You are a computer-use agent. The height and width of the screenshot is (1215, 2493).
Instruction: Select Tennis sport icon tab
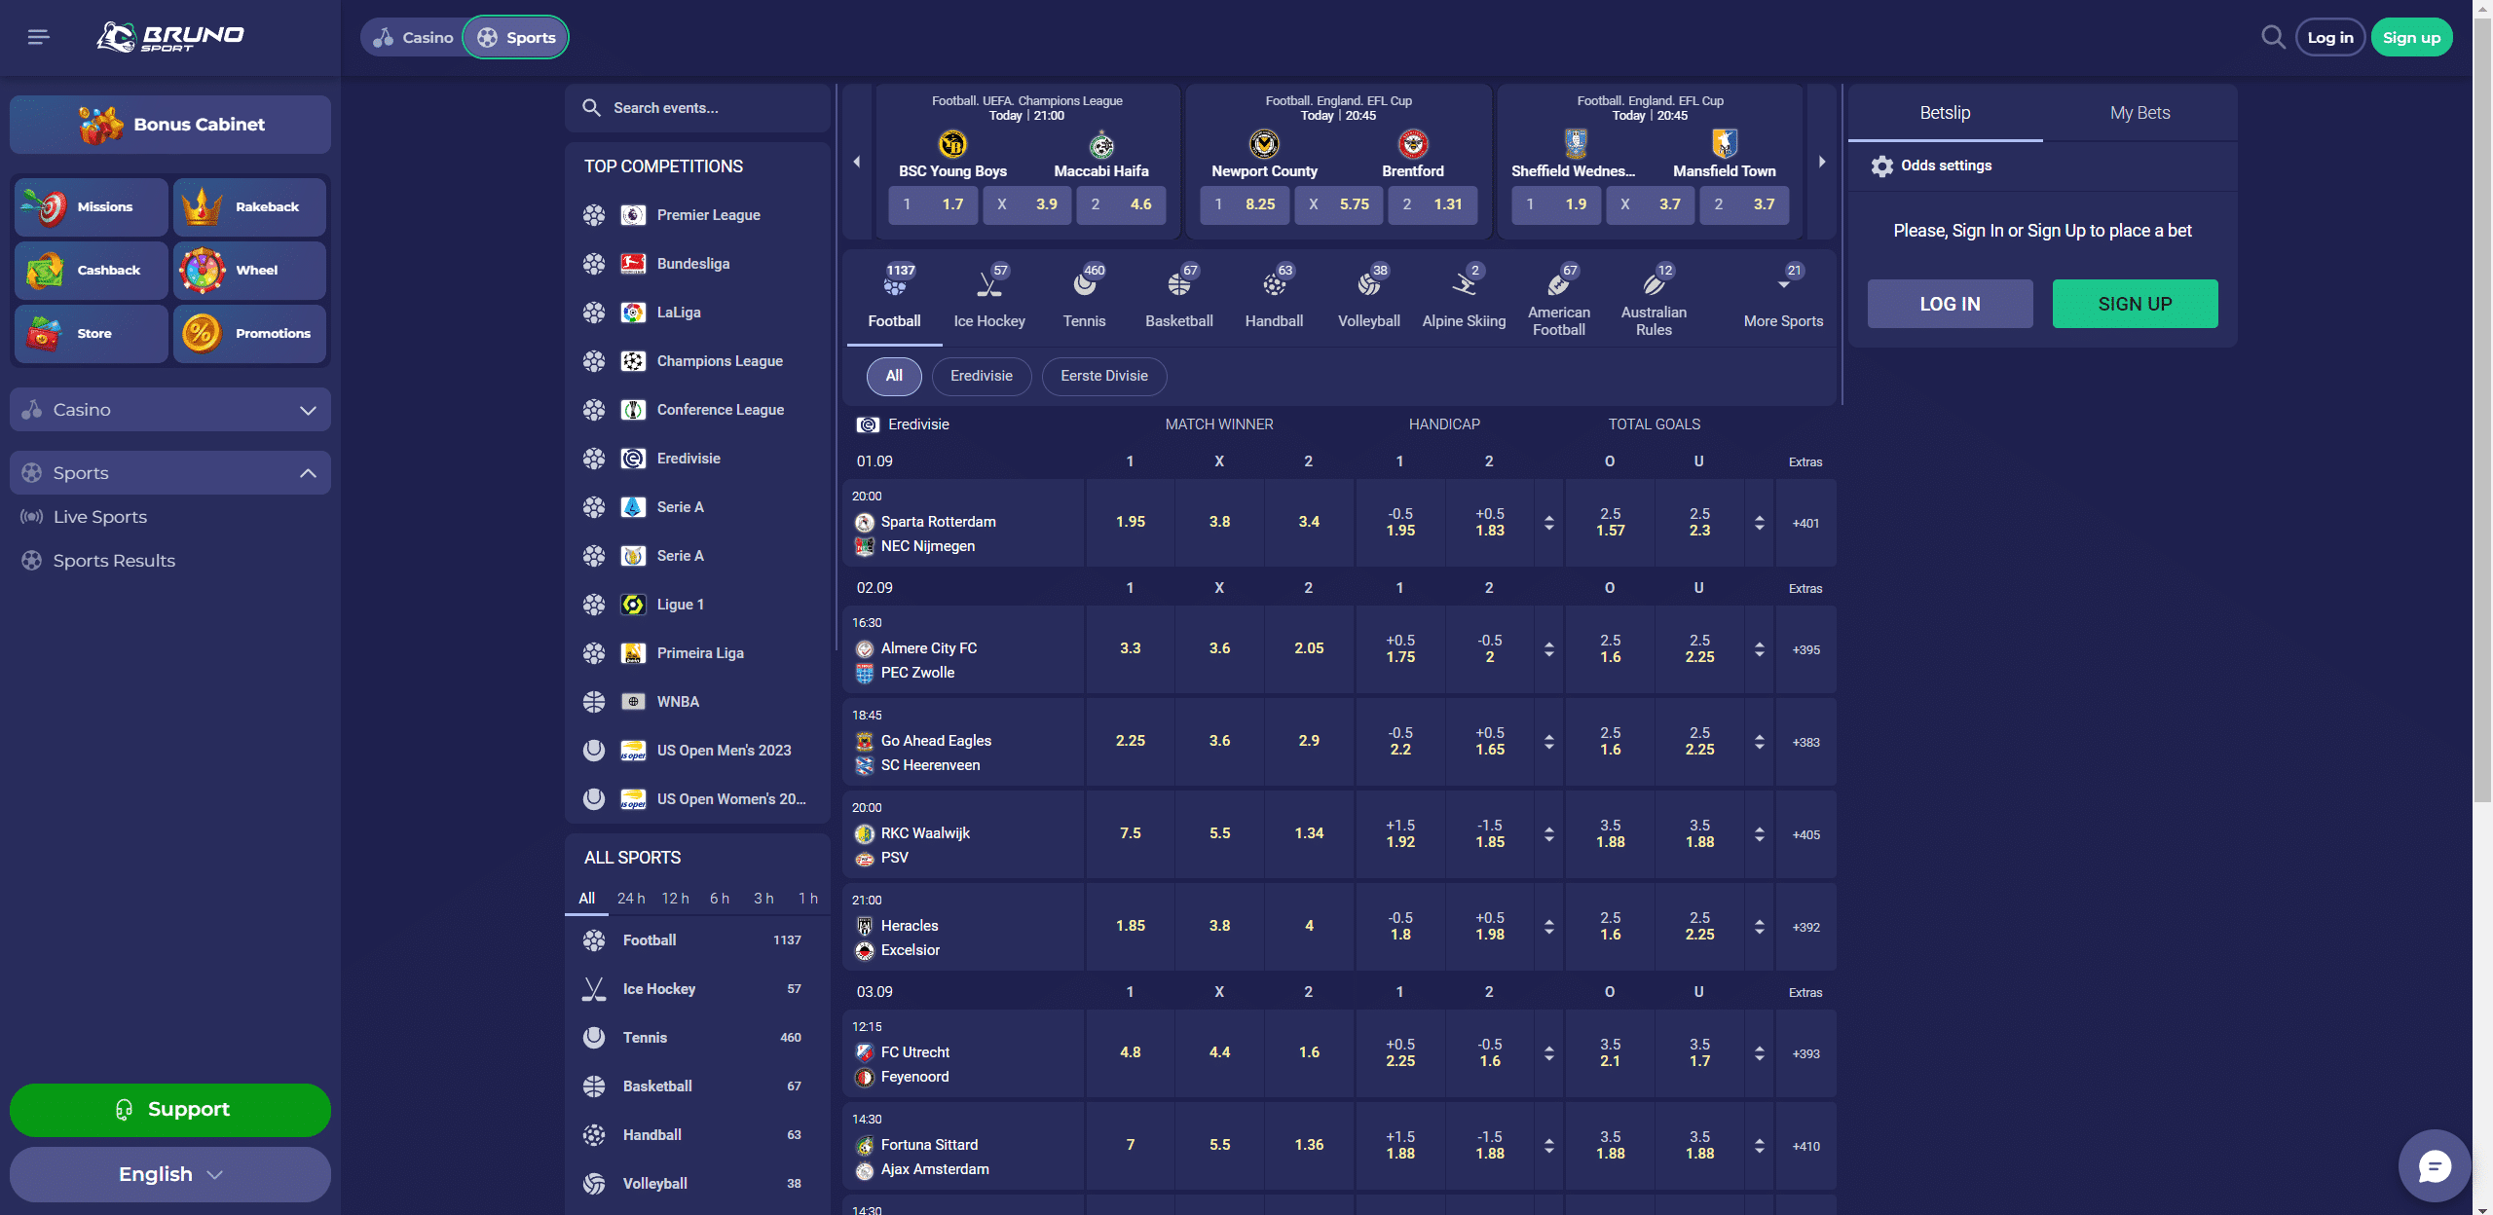[1084, 297]
